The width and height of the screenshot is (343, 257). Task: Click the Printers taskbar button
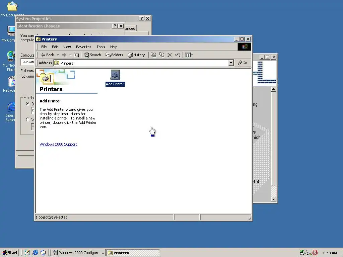coord(133,253)
